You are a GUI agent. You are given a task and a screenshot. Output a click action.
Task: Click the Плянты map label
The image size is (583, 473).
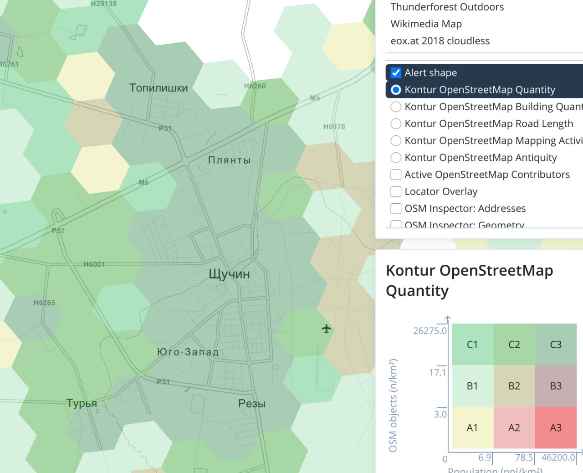click(229, 160)
